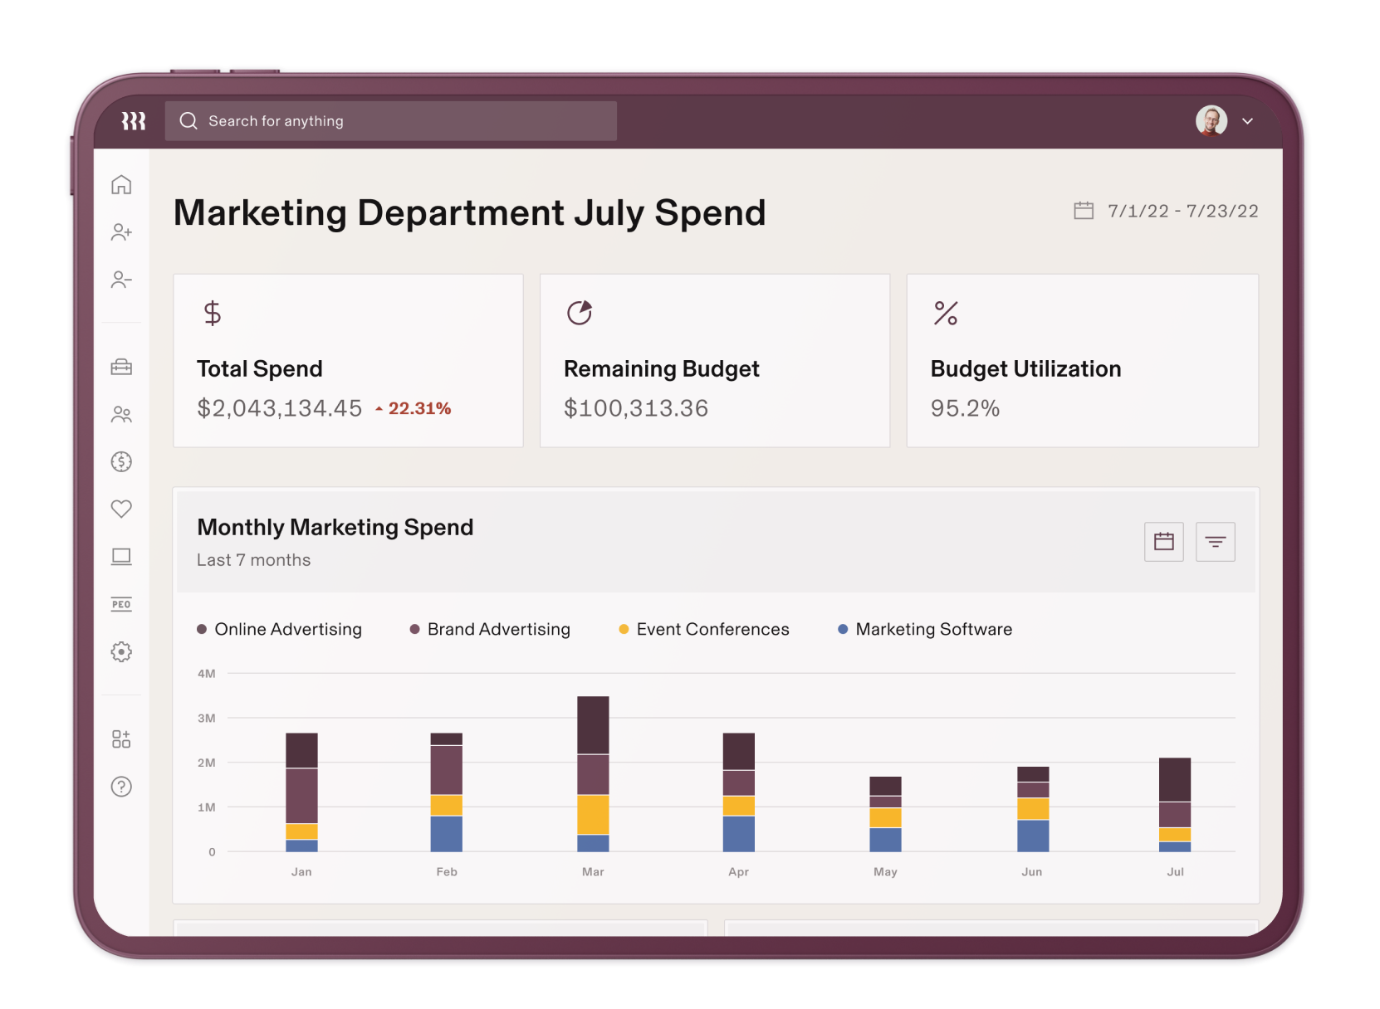Select the team members icon

121,414
